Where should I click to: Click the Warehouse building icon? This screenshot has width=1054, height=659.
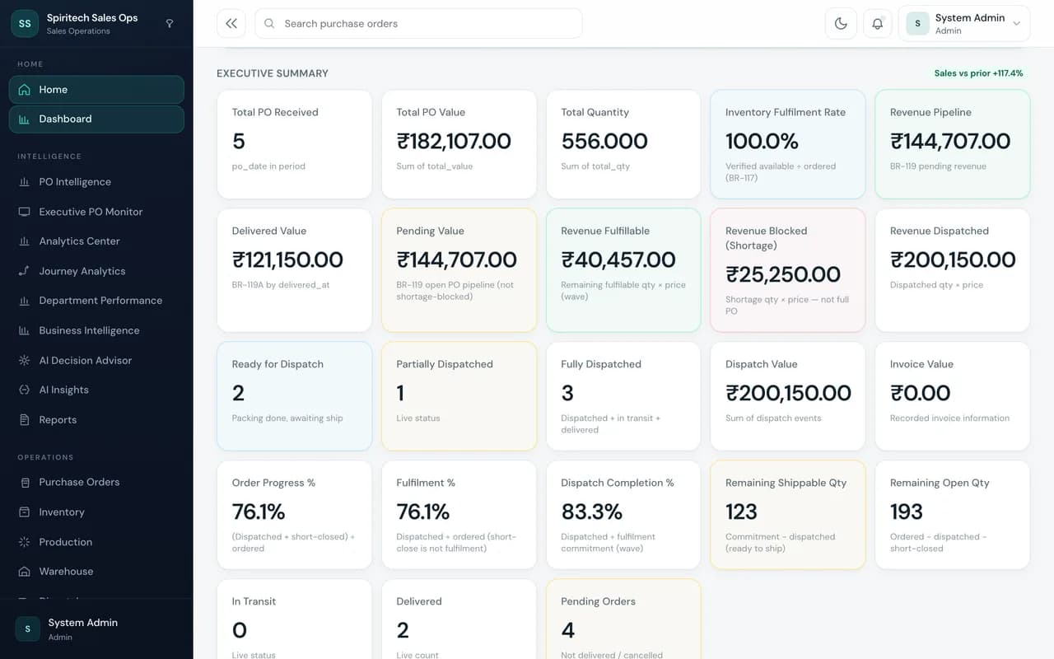tap(24, 572)
